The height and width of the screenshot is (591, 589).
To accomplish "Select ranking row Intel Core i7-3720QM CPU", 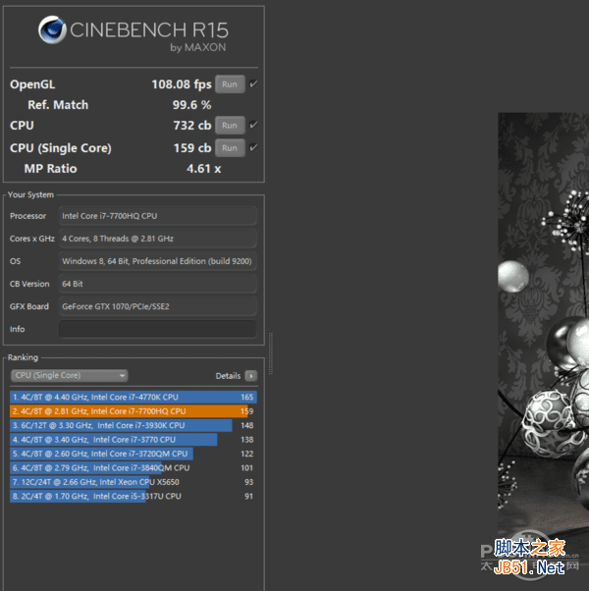I will 134,454.
